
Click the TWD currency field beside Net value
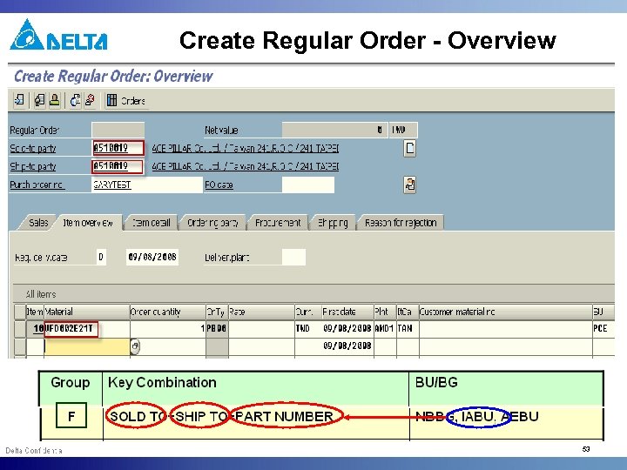coord(403,131)
